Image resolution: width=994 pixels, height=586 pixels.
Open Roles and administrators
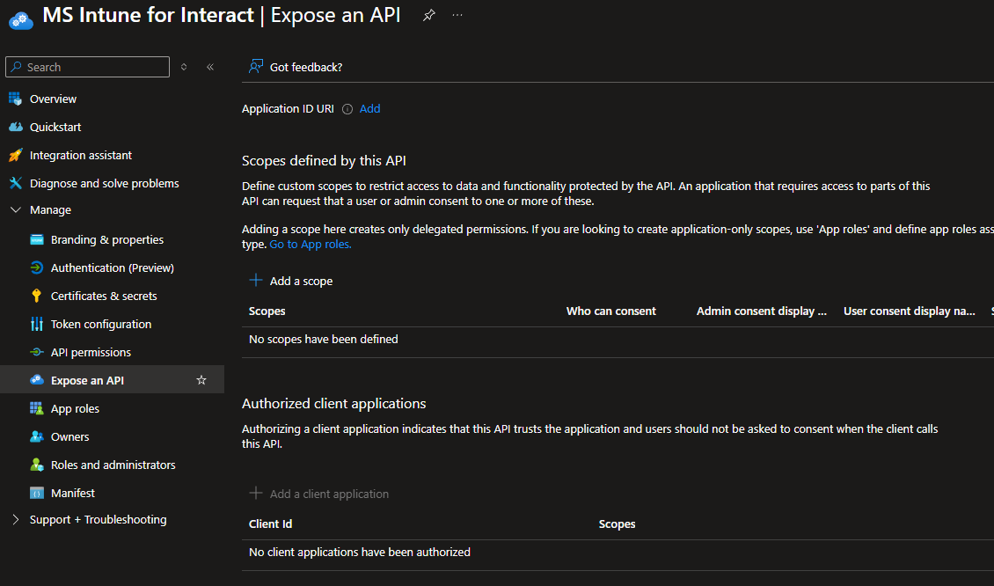[x=113, y=465]
